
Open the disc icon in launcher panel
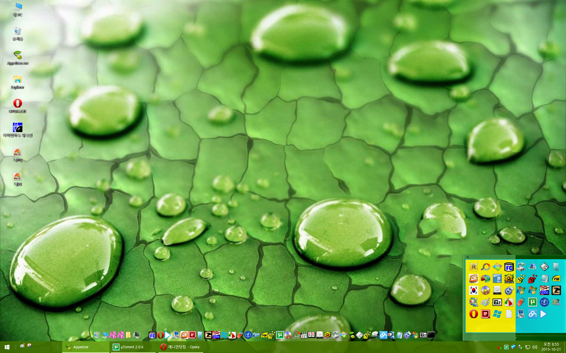point(485,290)
